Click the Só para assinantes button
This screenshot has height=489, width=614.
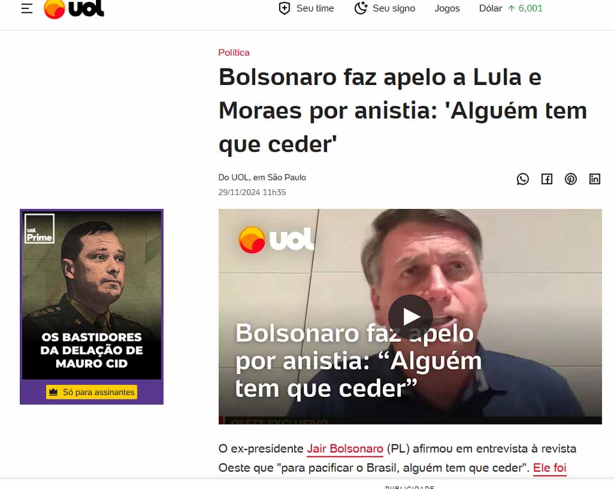click(x=91, y=392)
